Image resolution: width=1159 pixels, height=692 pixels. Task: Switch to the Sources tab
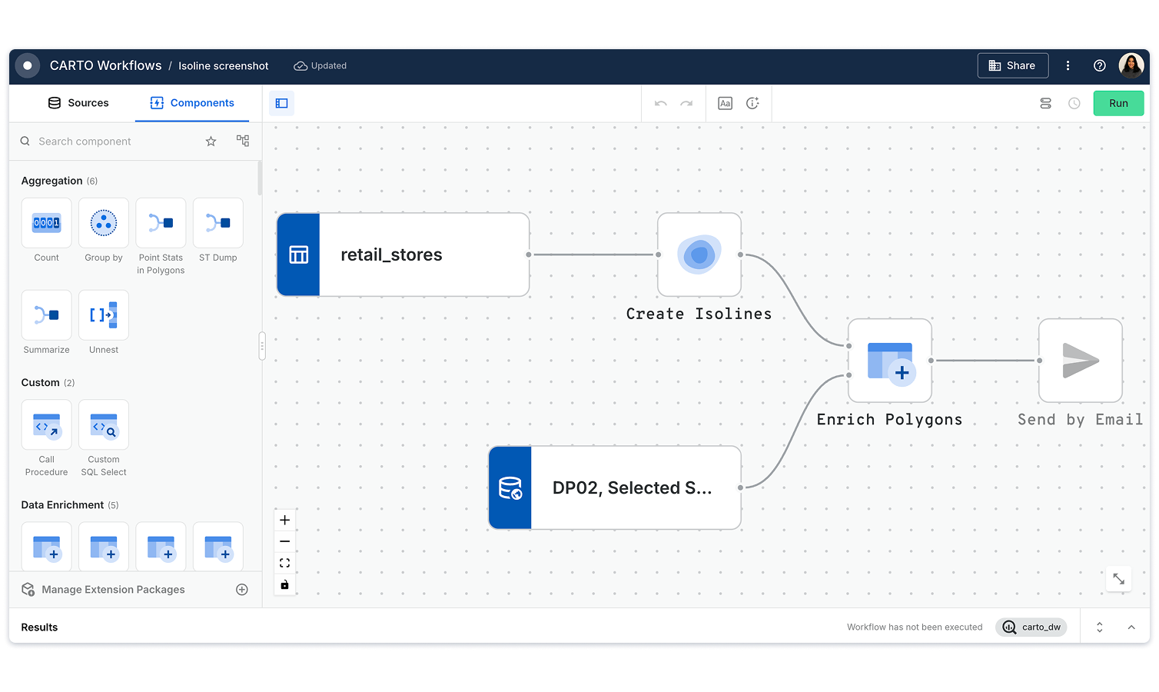pos(79,102)
